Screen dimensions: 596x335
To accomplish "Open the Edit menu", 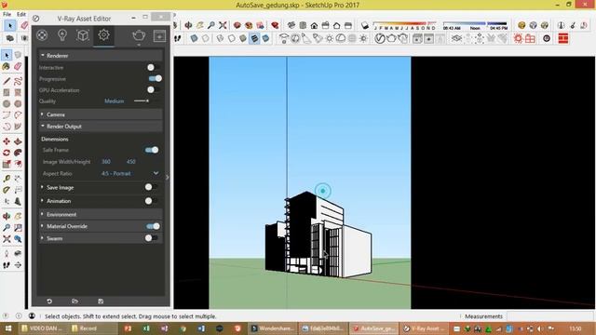I will 21,15.
